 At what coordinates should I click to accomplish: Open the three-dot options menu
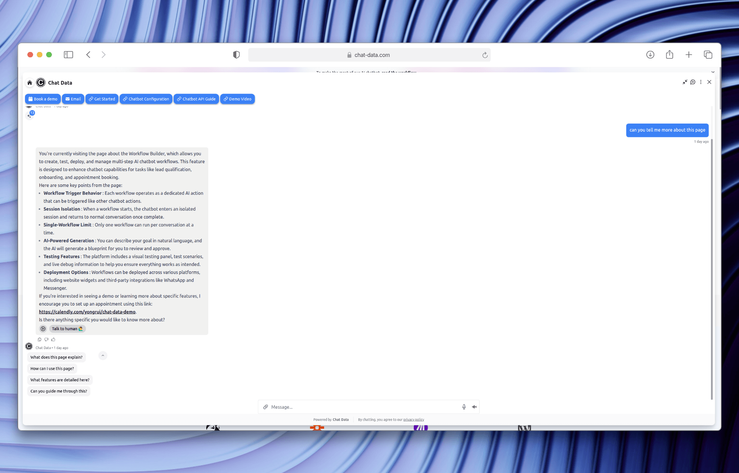click(x=701, y=82)
